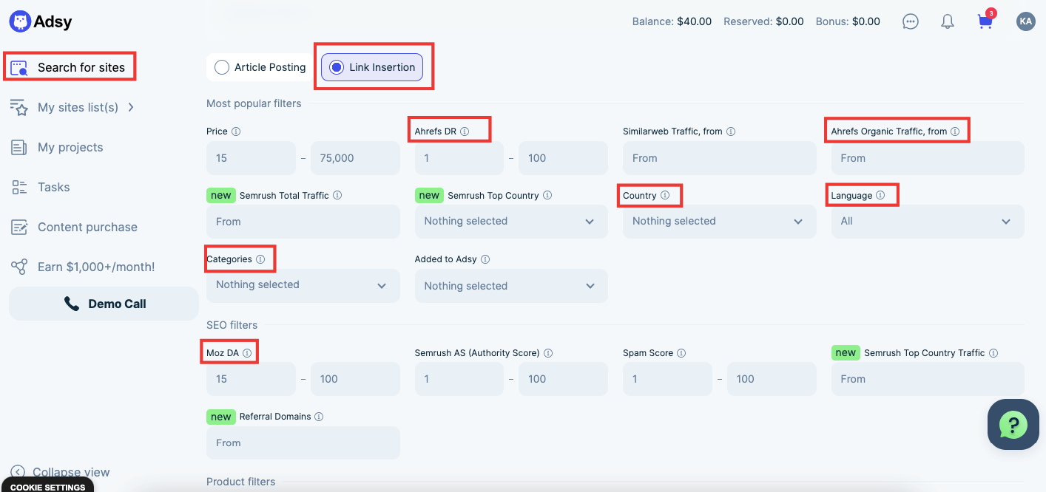Open the Added to Adsy dropdown

click(510, 286)
